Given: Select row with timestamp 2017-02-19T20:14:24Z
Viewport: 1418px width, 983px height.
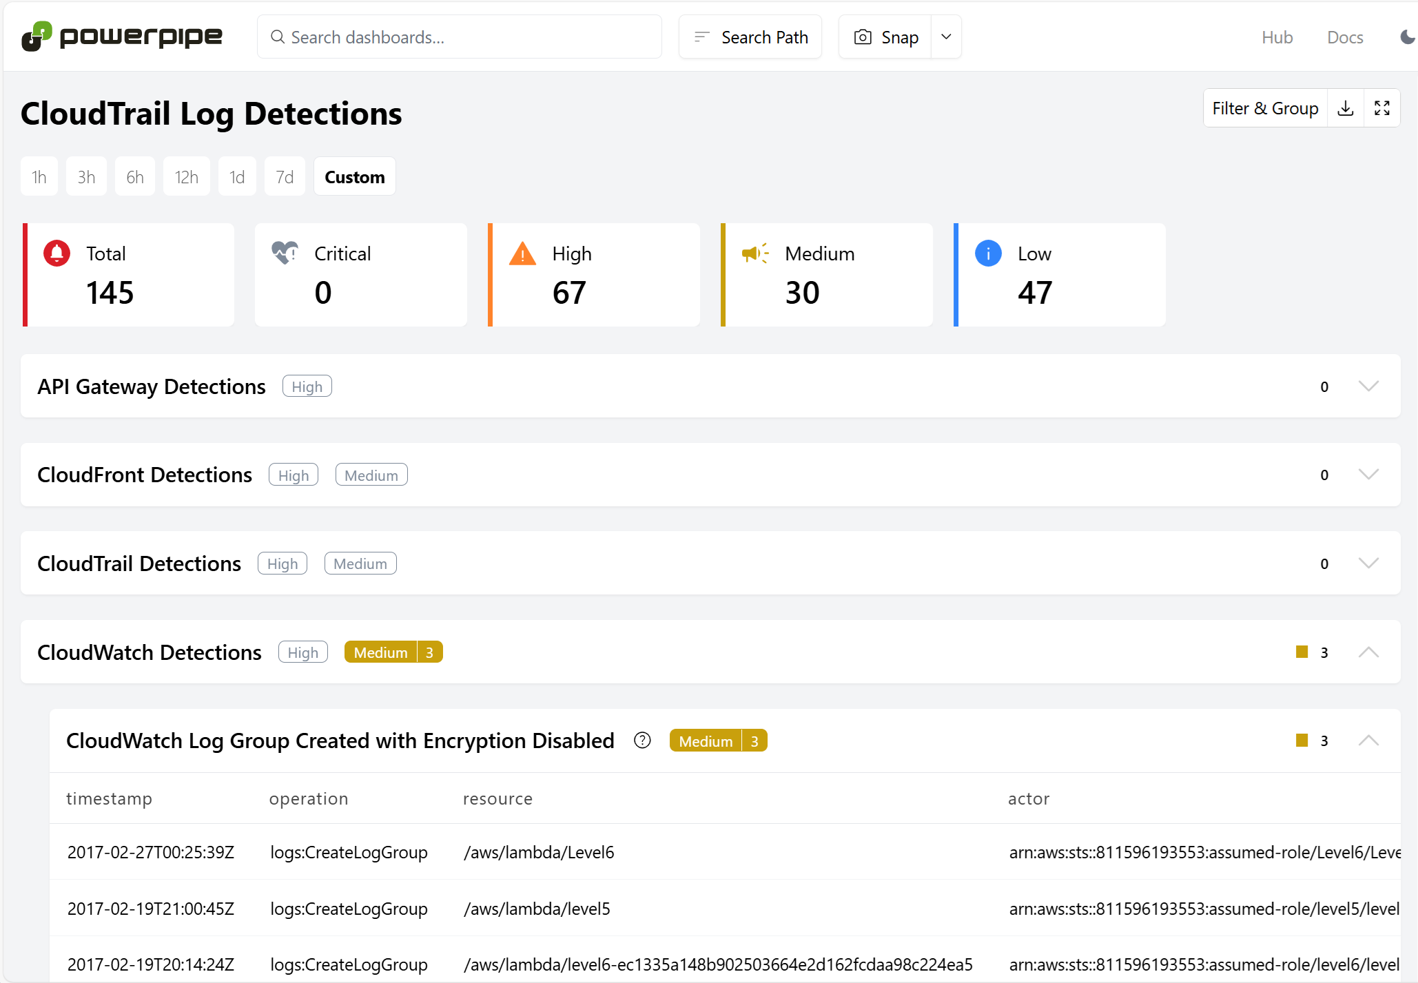Looking at the screenshot, I should pos(725,961).
